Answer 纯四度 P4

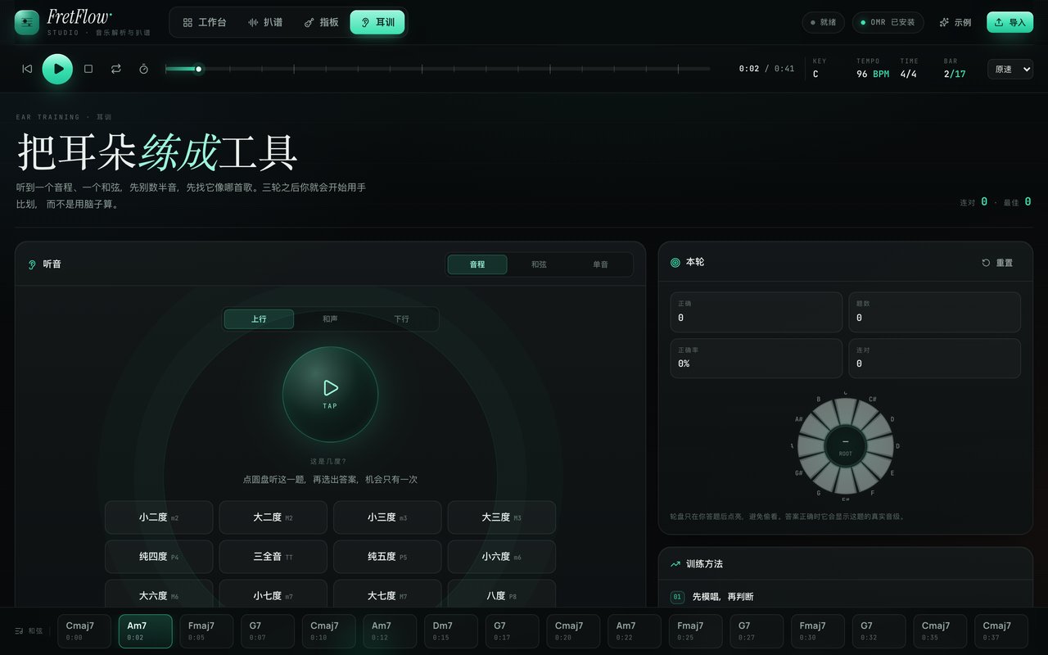coord(159,557)
